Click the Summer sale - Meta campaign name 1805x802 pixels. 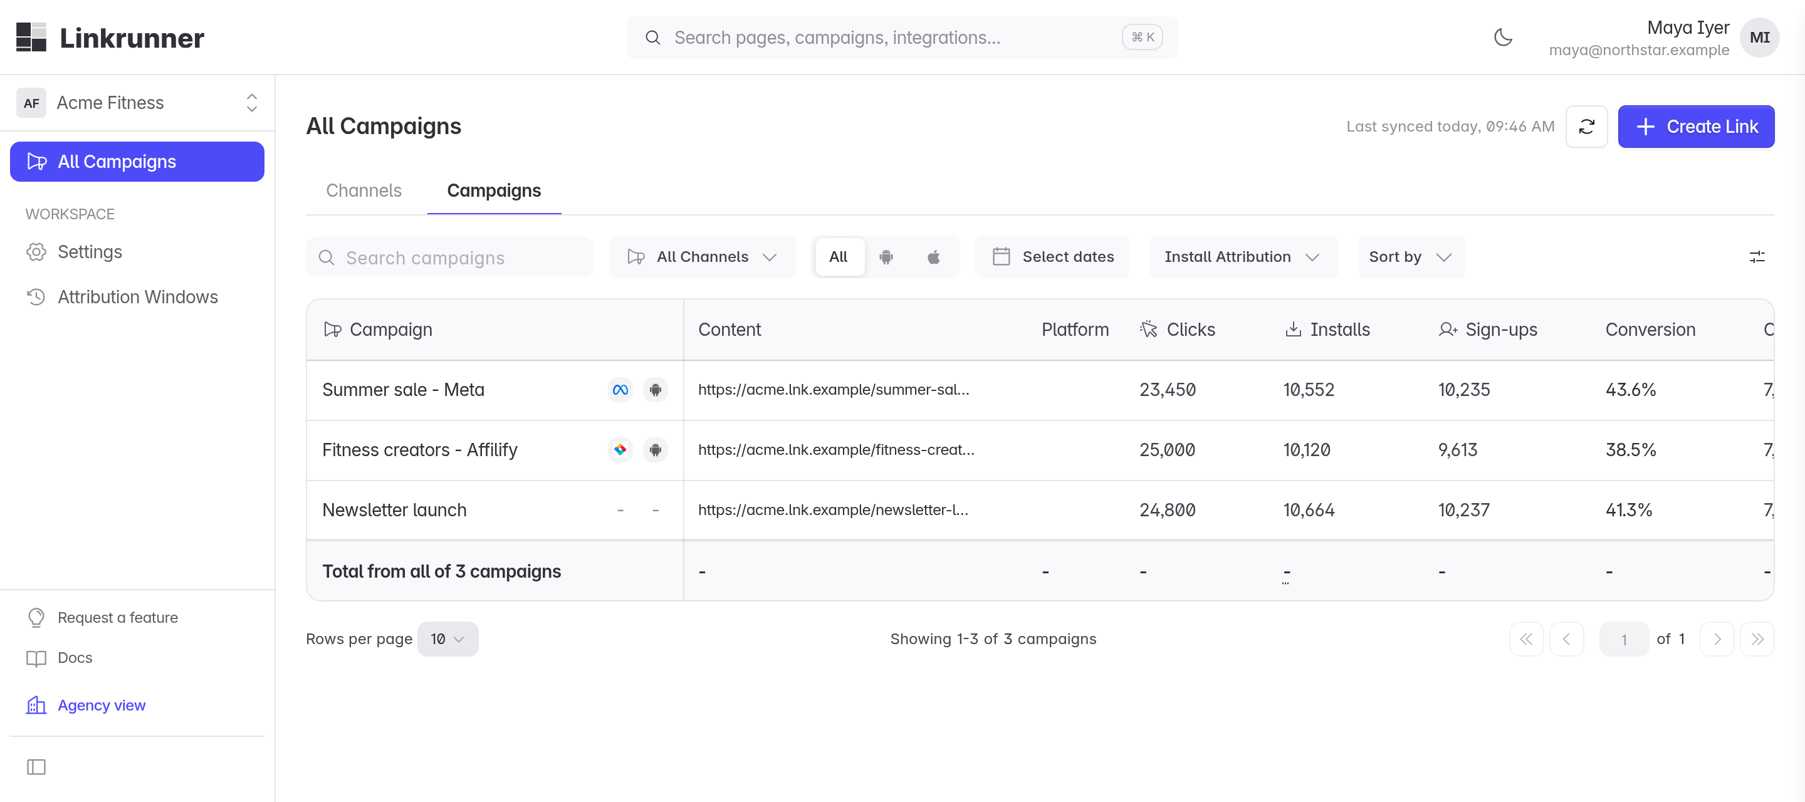[403, 390]
